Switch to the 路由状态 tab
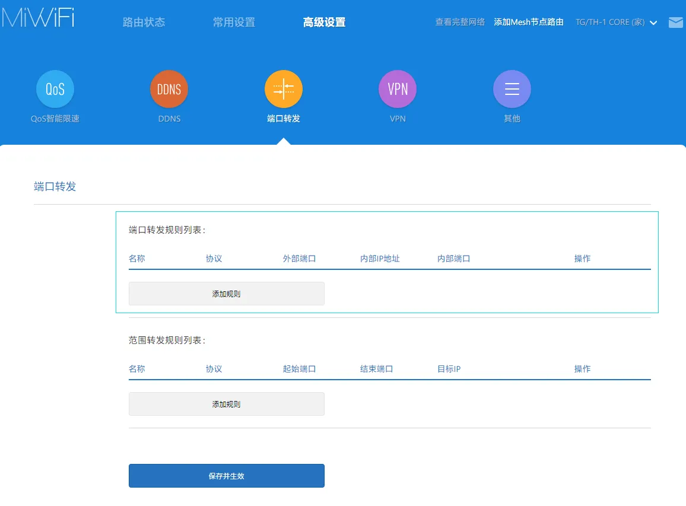The height and width of the screenshot is (506, 686). click(144, 23)
